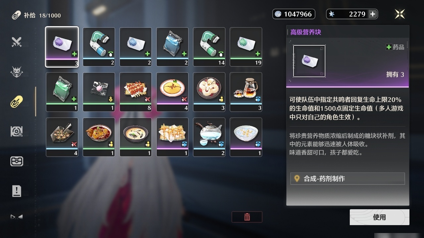Click the 使用 button

[379, 217]
